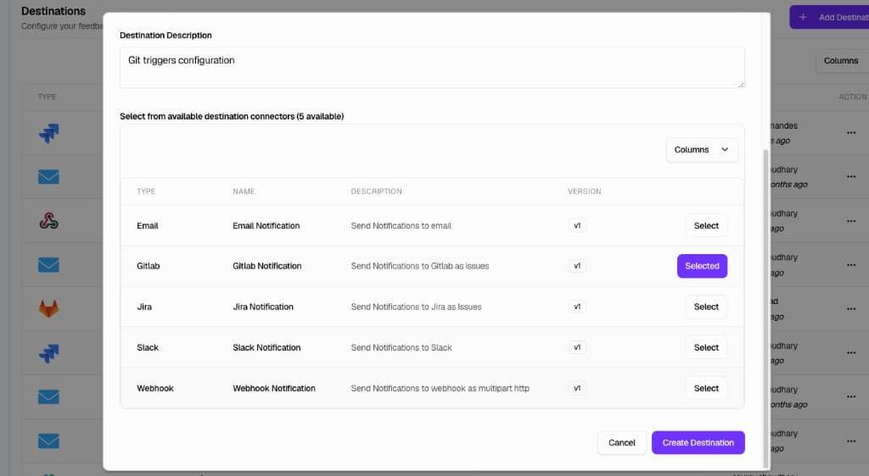Click the 'Email' type cell
Image resolution: width=869 pixels, height=476 pixels.
[148, 225]
